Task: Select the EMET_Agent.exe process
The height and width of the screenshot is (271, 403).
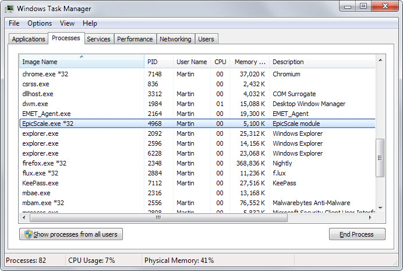Action: coord(197,114)
